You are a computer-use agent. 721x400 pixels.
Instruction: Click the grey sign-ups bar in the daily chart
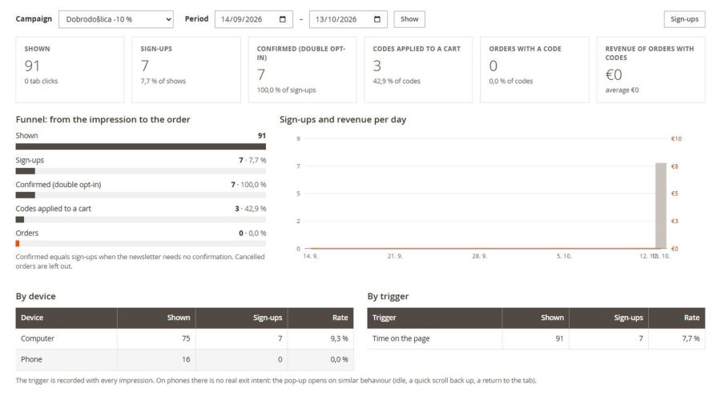click(x=661, y=206)
